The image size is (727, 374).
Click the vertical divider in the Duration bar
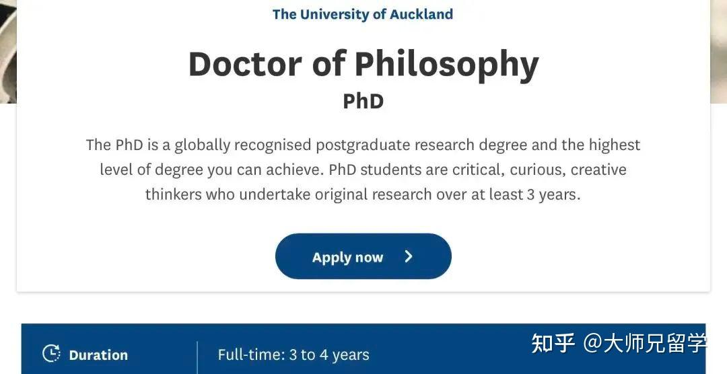click(197, 355)
